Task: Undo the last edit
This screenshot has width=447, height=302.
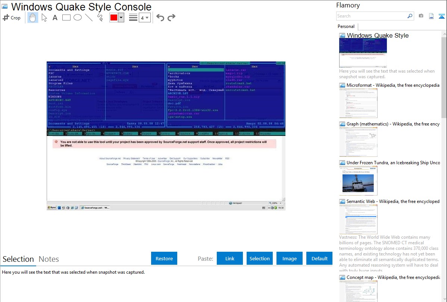Action: point(160,18)
